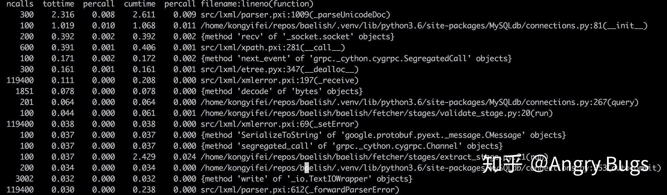Click the xmlerror.pxi:197 _receive entry
This screenshot has width=667, height=195.
[280, 80]
